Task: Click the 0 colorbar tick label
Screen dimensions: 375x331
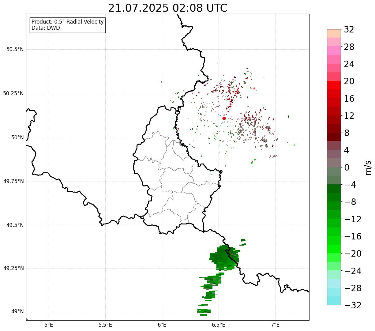Action: coord(347,167)
